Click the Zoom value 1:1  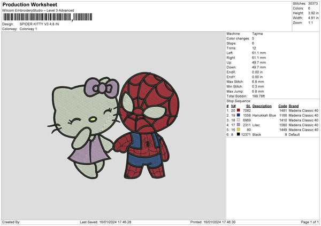click(310, 22)
